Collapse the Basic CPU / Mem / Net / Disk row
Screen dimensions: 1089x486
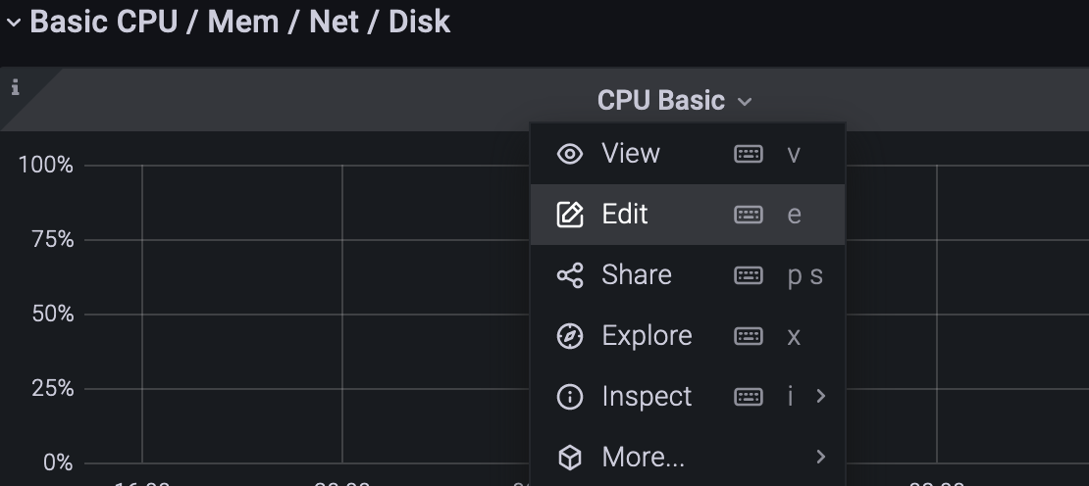point(13,23)
